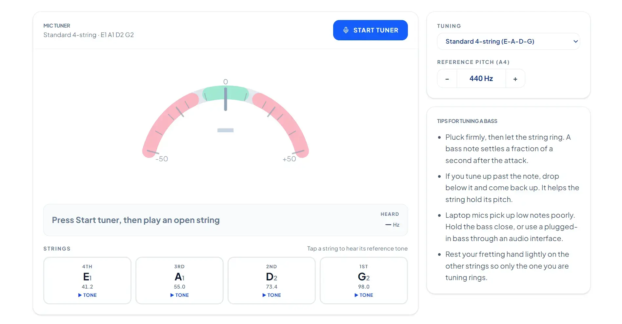The image size is (622, 324).
Task: Select the 1st string G2 card
Action: [364, 280]
